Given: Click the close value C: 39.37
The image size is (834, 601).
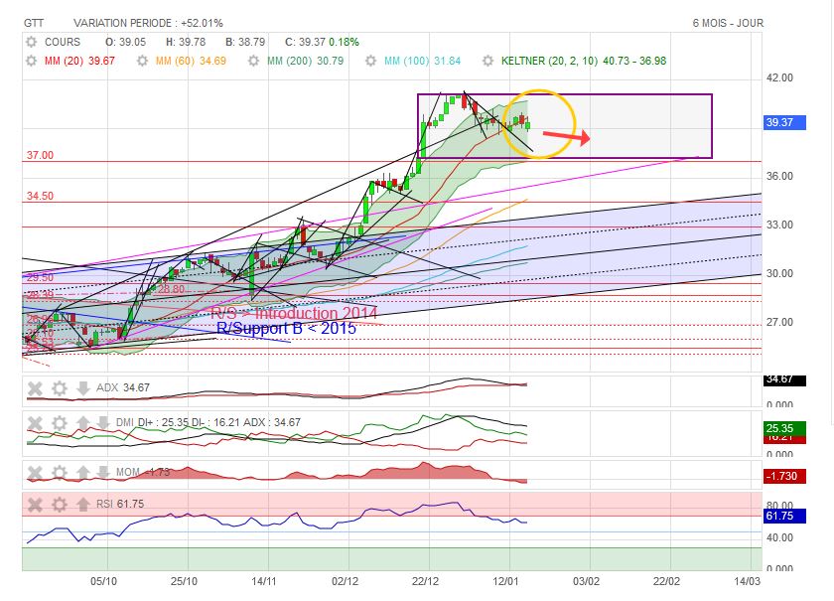Looking at the screenshot, I should pyautogui.click(x=305, y=42).
